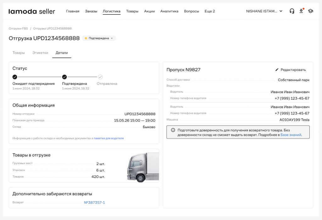Select Логистика in the top navigation
The width and height of the screenshot is (322, 220).
[112, 11]
